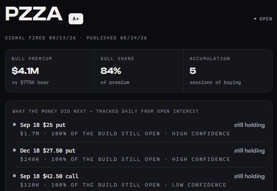277x191 pixels.
Task: Click 'still holding' on the Sep 18 $25 put
Action: click(249, 125)
